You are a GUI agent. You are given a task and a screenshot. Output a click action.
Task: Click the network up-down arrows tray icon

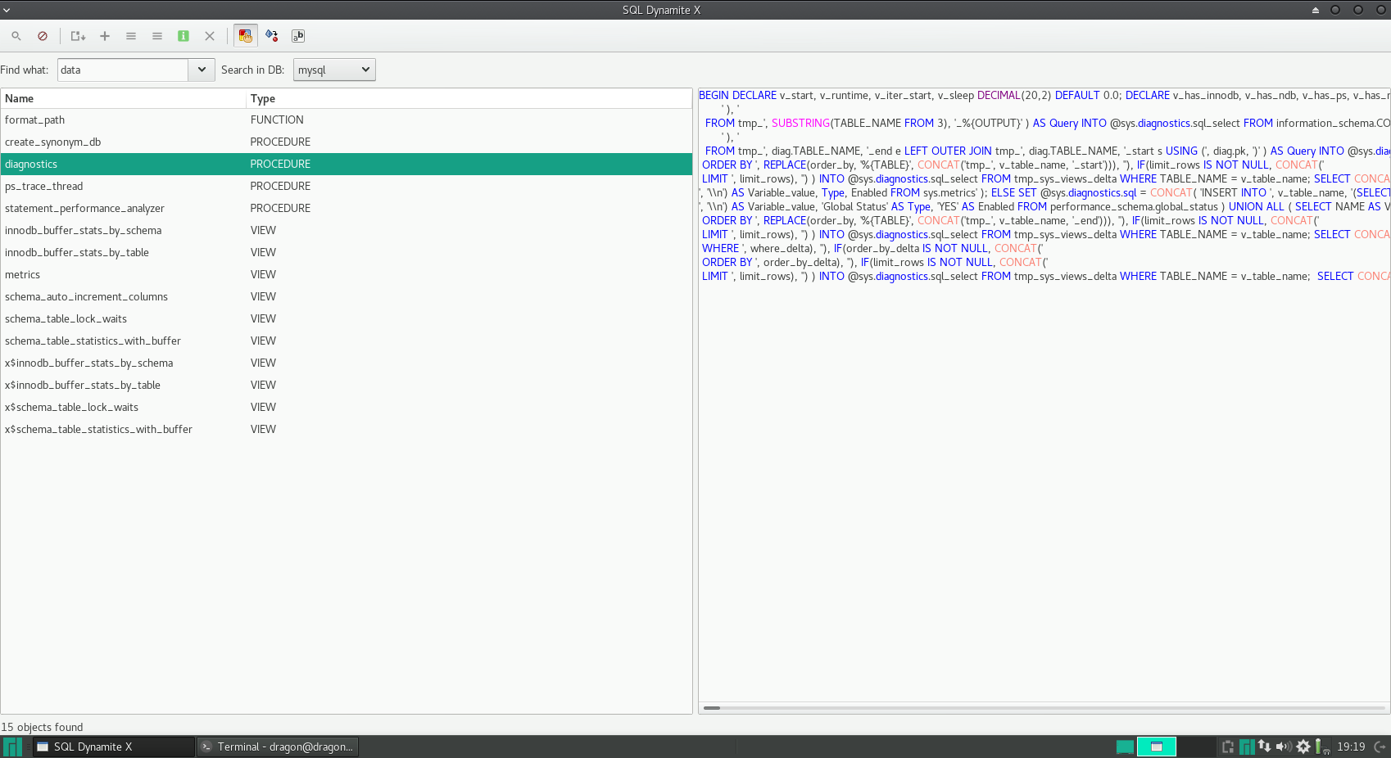coord(1265,747)
